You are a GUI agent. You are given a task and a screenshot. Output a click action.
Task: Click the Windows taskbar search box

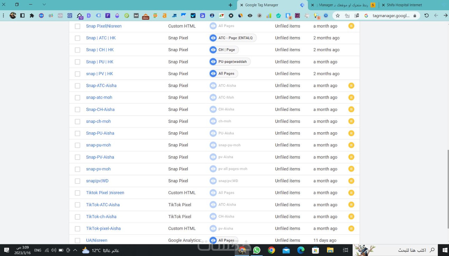click(395, 250)
